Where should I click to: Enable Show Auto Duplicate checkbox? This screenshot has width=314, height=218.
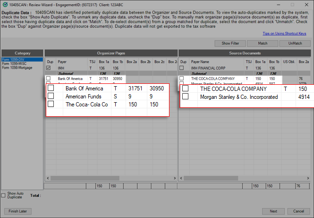pos(4,194)
